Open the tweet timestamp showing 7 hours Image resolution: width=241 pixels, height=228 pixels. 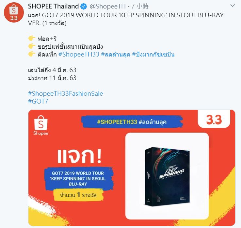coord(140,6)
